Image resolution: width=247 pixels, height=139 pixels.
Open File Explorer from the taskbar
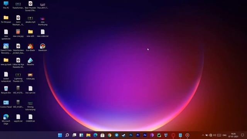88,135
